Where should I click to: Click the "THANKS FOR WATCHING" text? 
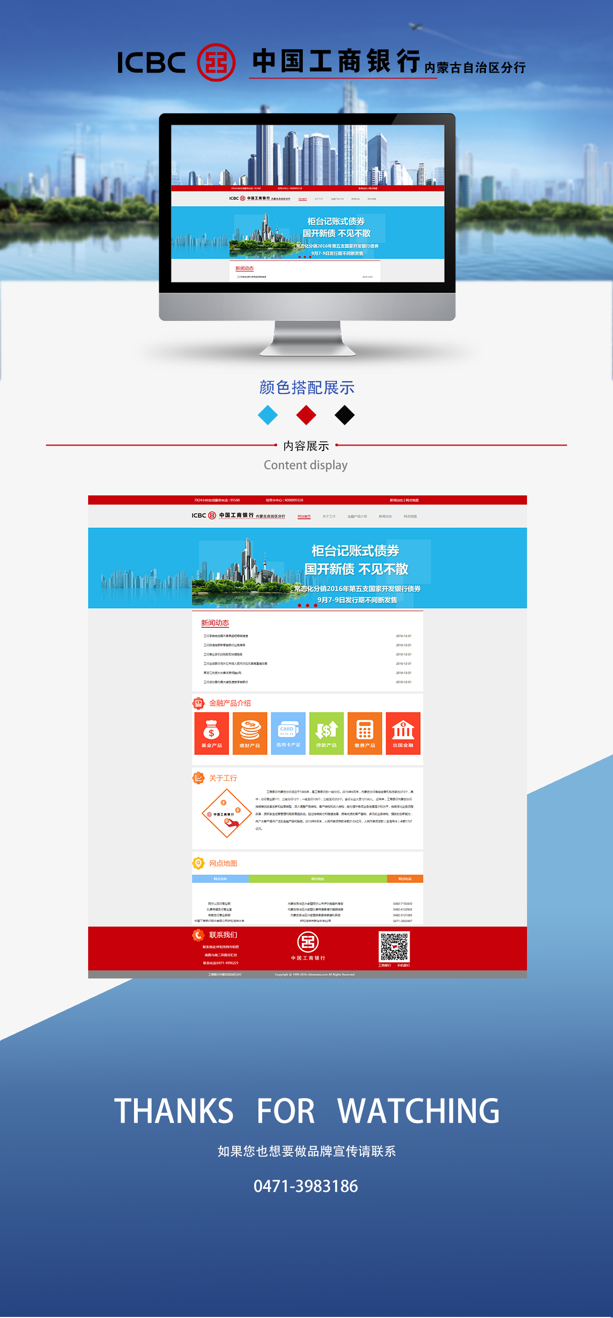tap(307, 1111)
